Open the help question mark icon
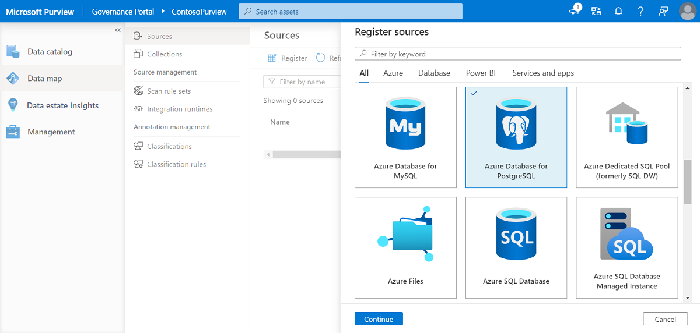700x333 pixels. pyautogui.click(x=640, y=11)
